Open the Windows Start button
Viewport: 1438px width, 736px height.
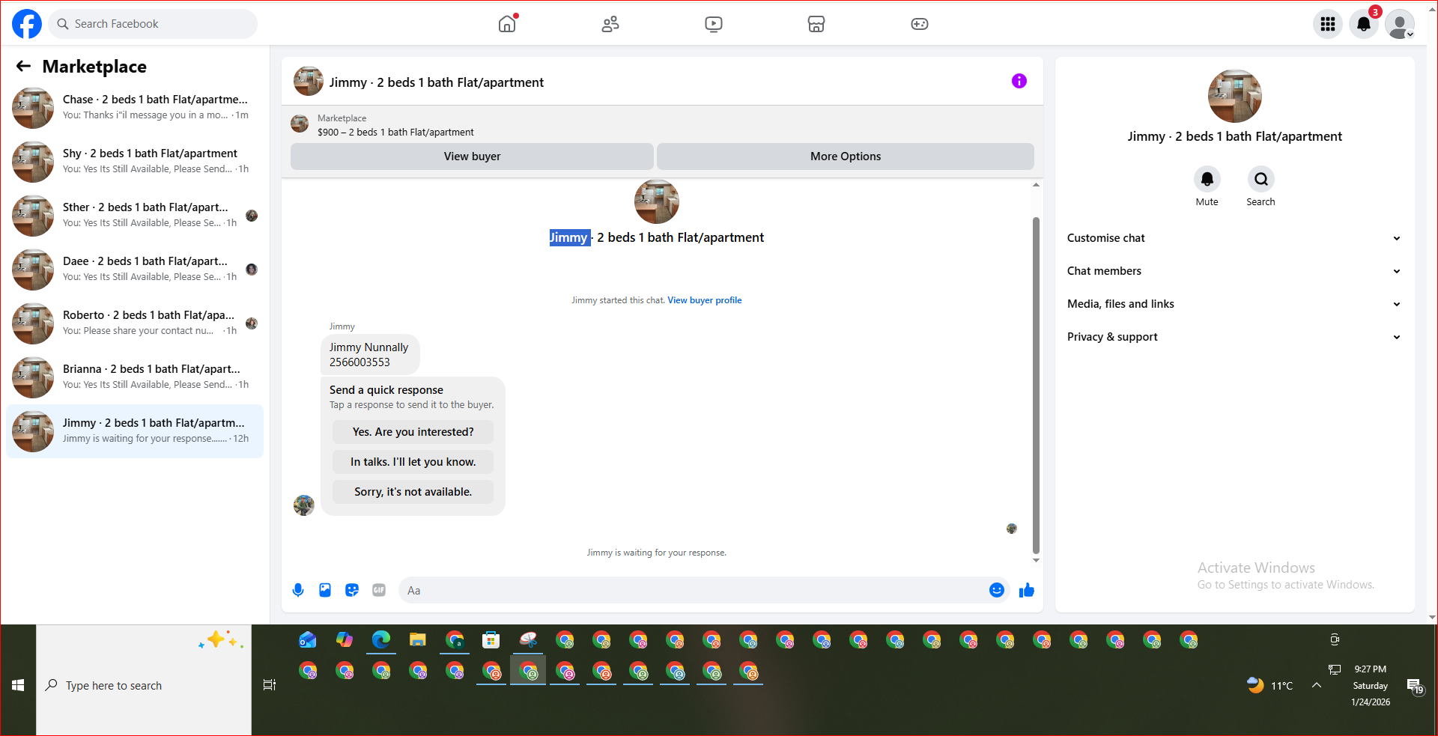[x=18, y=685]
